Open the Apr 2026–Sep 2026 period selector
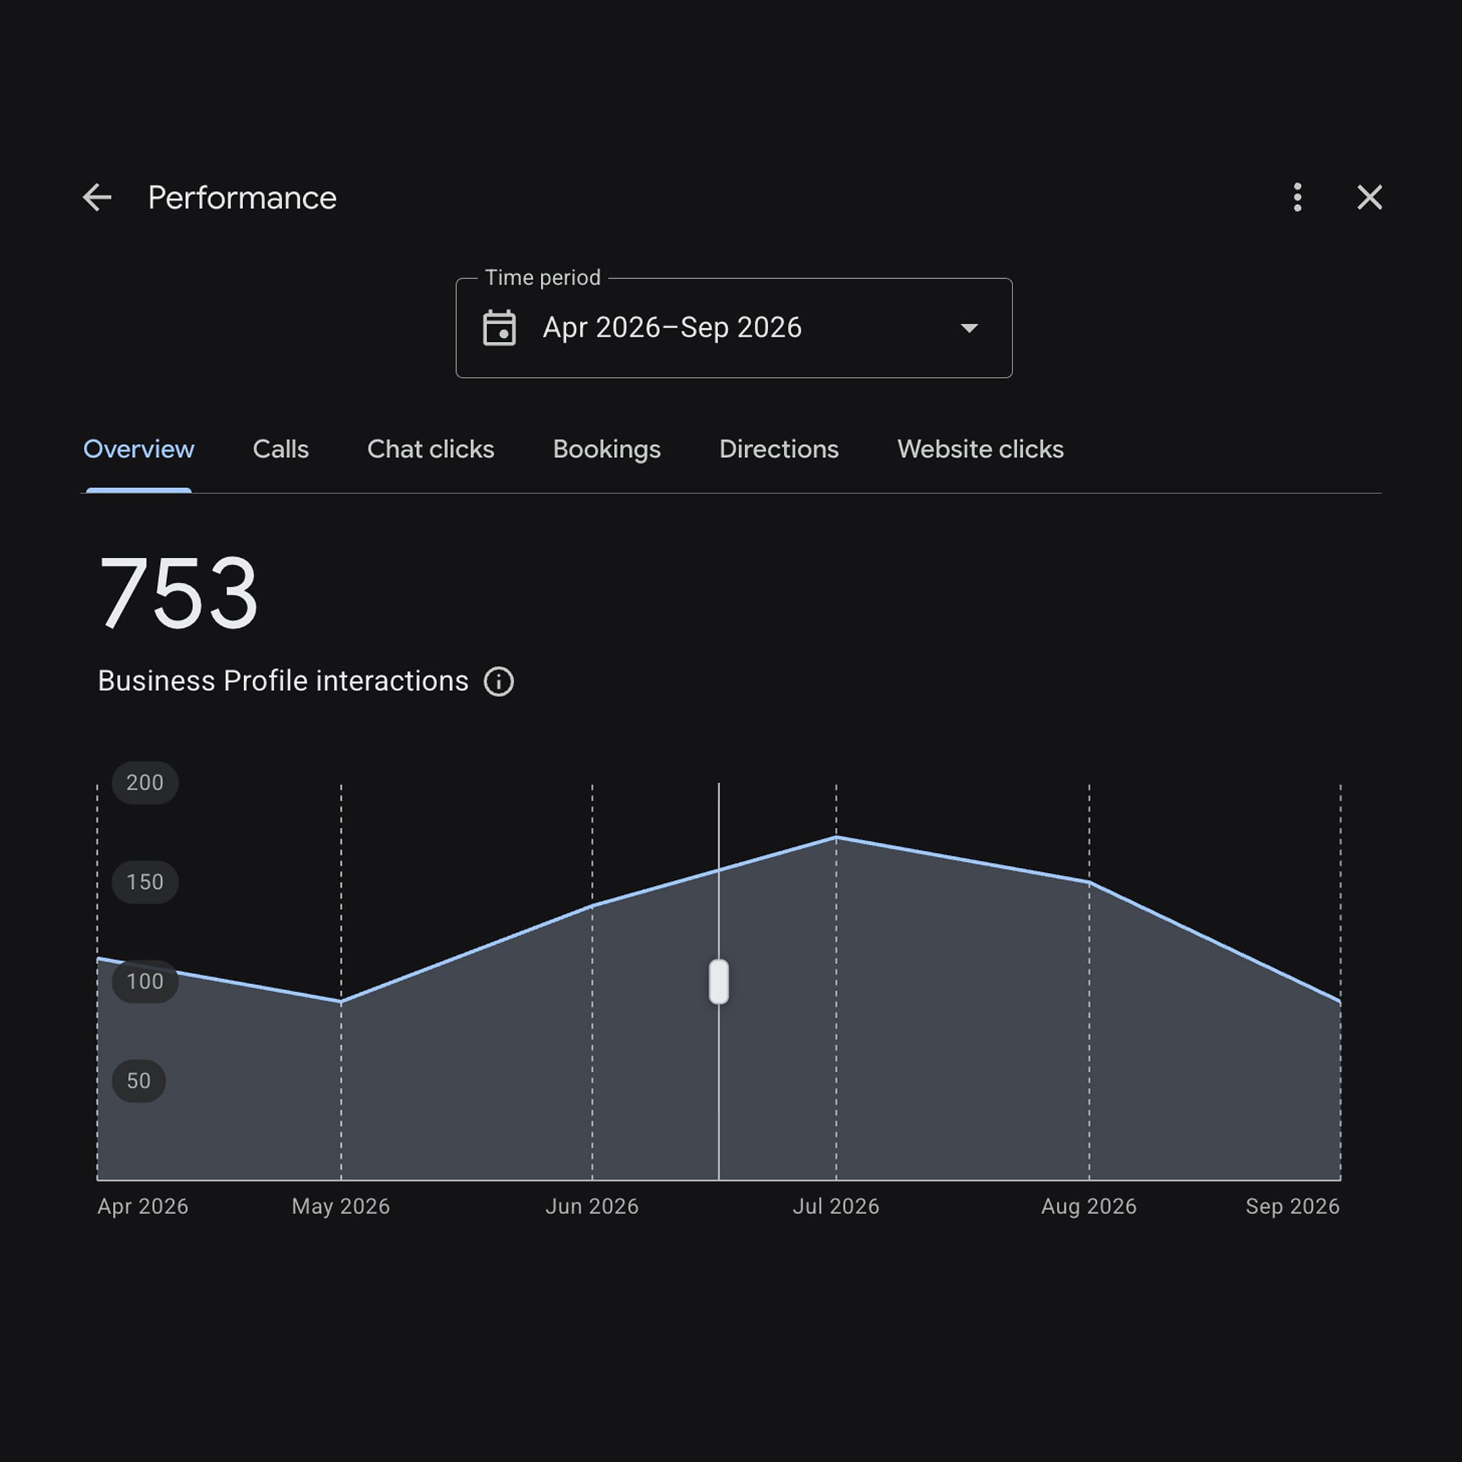 tap(734, 328)
